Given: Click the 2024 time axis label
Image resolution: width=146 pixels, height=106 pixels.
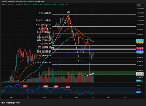Looking at the screenshot, I should coord(12,97).
